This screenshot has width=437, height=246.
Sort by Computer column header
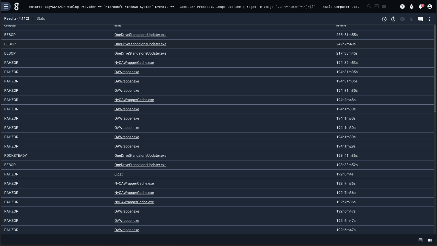10,26
